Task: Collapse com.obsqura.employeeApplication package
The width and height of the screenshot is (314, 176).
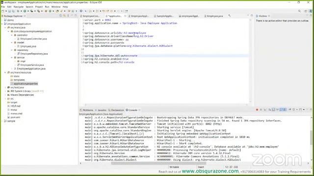Action: pyautogui.click(x=9, y=31)
